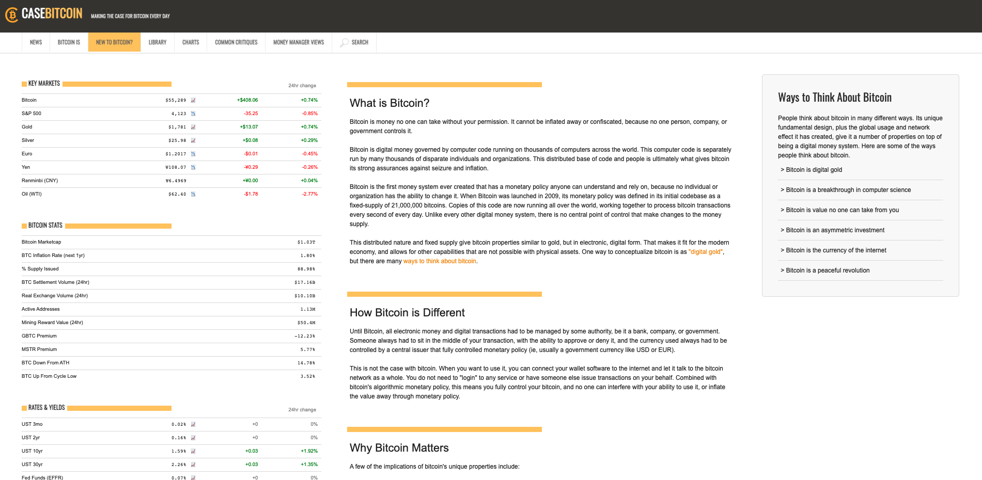The image size is (982, 480).
Task: Follow the "ways to think about bitcoin" link
Action: (440, 261)
